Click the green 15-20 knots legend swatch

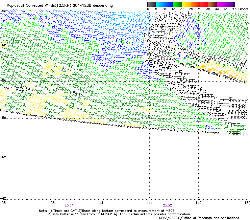(178, 4)
